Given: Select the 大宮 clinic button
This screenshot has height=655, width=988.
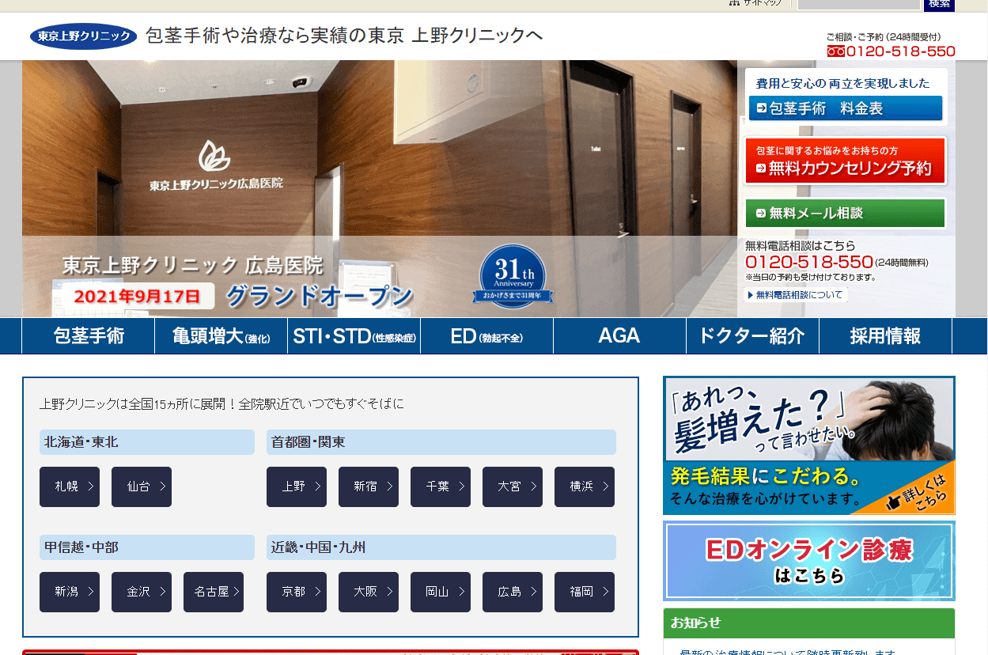Looking at the screenshot, I should (x=513, y=487).
